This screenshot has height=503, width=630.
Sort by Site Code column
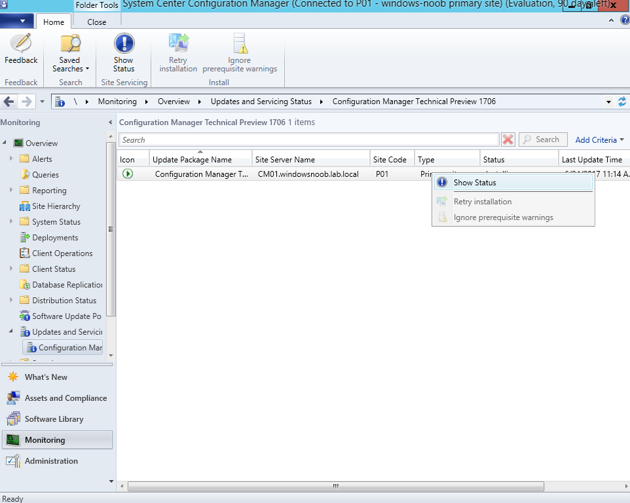tap(392, 160)
